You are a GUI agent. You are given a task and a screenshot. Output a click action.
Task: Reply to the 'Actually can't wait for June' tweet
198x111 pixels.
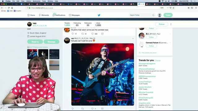click(x=73, y=109)
